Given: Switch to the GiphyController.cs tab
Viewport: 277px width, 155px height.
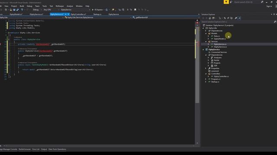Looking at the screenshot, I should (78, 14).
